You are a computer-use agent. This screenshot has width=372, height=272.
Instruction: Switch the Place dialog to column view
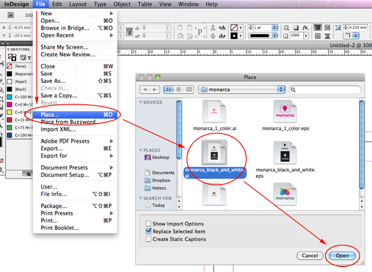tap(189, 90)
